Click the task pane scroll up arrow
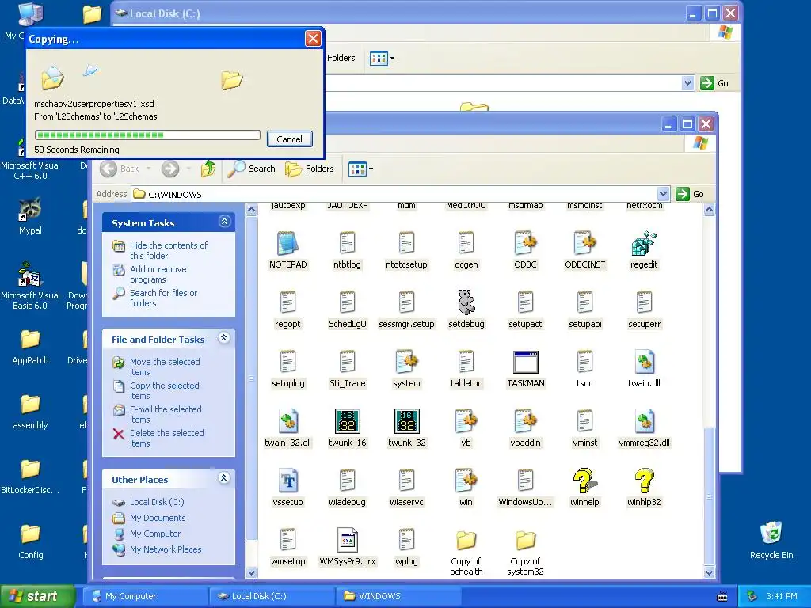The image size is (811, 608). [x=251, y=209]
